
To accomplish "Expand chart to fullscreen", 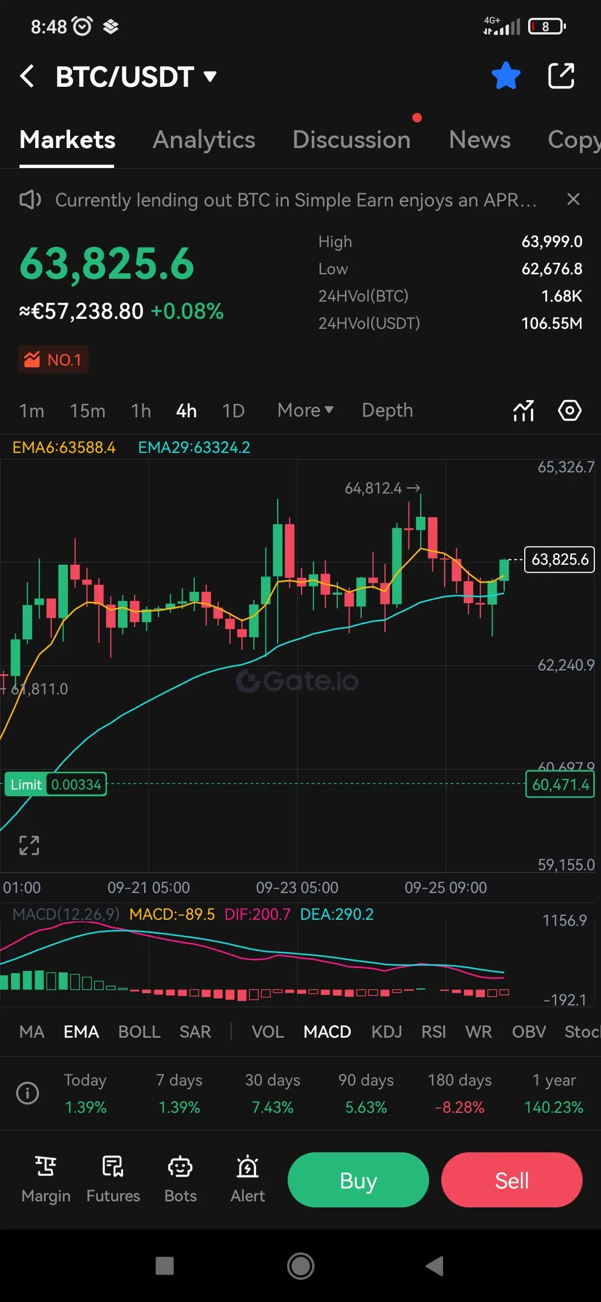I will point(29,845).
